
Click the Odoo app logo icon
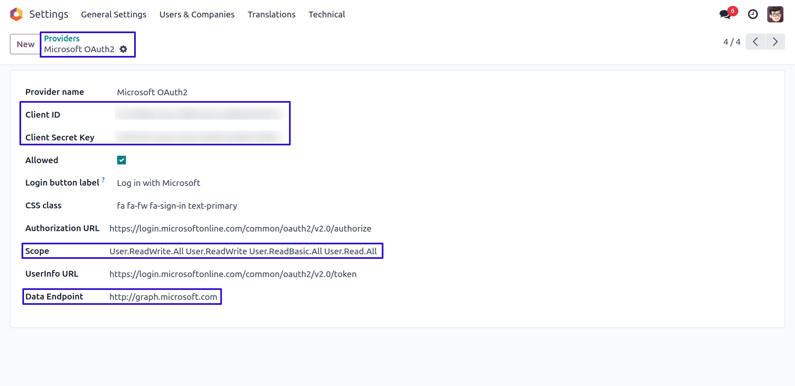coord(16,14)
